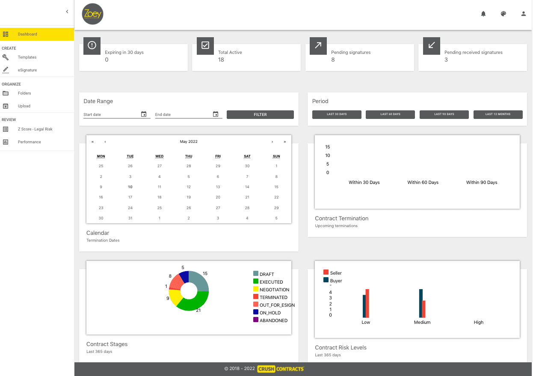
Task: Click the Expiring in 30 days alert icon
Action: [x=92, y=45]
